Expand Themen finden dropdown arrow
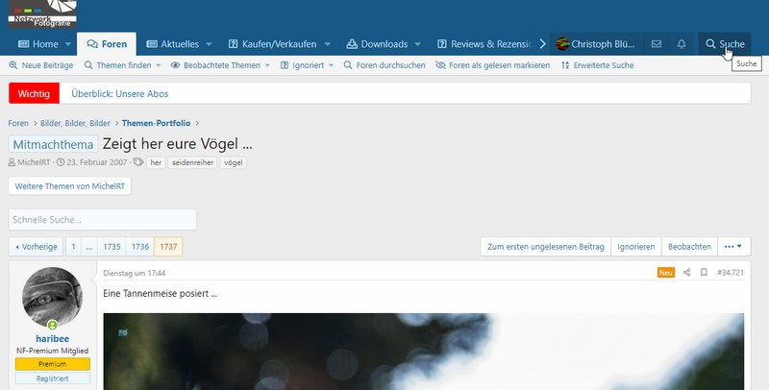 [159, 65]
